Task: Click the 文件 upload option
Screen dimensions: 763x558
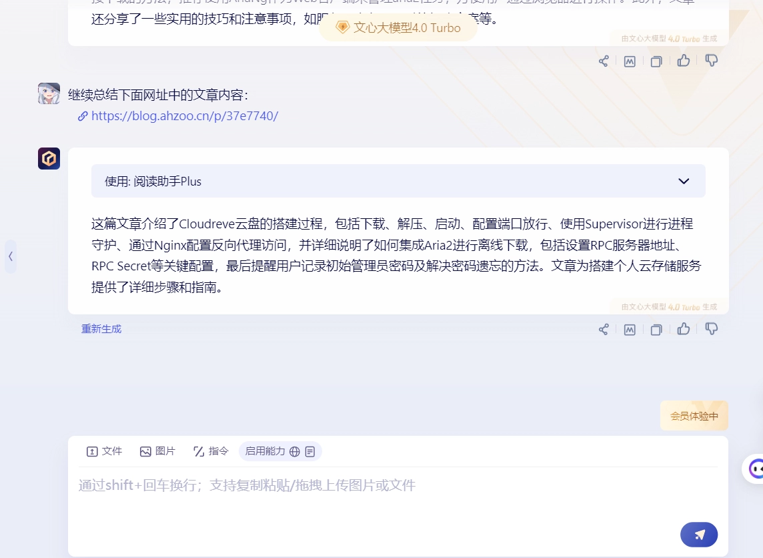Action: point(104,451)
